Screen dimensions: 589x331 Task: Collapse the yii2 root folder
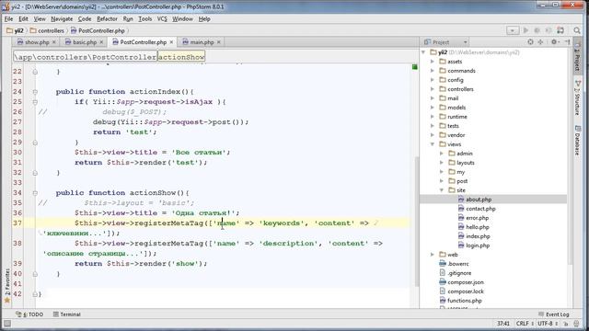pos(423,52)
